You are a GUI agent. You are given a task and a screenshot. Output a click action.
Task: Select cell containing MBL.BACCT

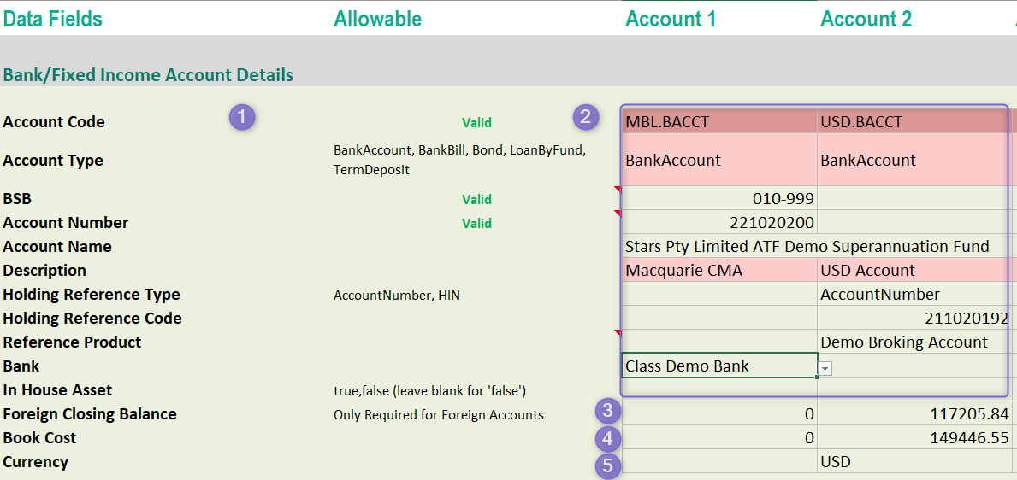click(x=719, y=121)
